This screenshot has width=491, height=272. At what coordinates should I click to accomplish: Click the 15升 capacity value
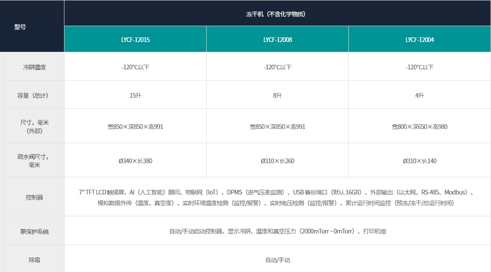[x=135, y=96]
